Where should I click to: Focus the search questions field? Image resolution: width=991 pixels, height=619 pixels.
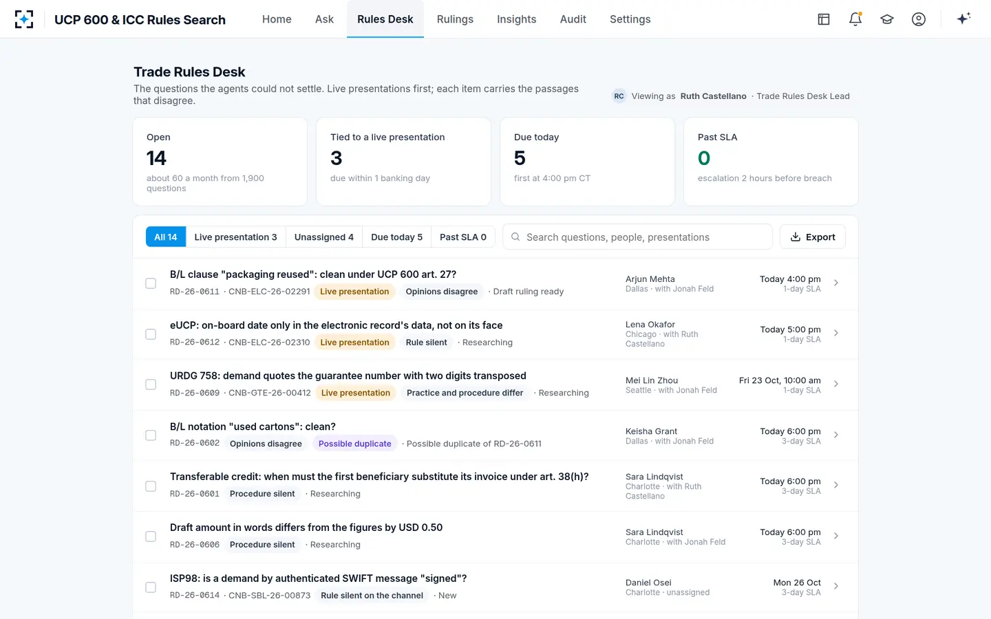tap(637, 237)
